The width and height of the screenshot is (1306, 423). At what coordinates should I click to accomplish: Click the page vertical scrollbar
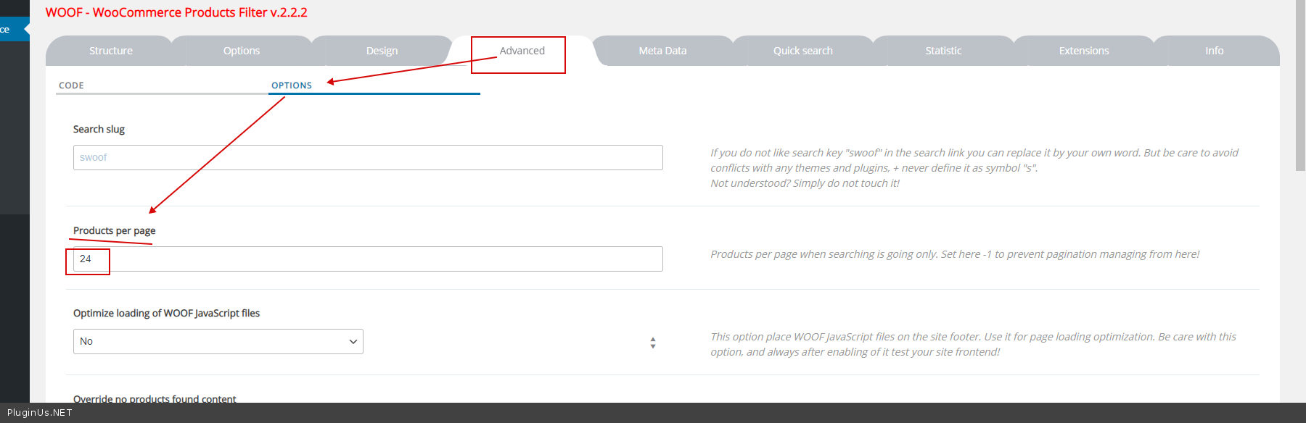(x=1300, y=85)
